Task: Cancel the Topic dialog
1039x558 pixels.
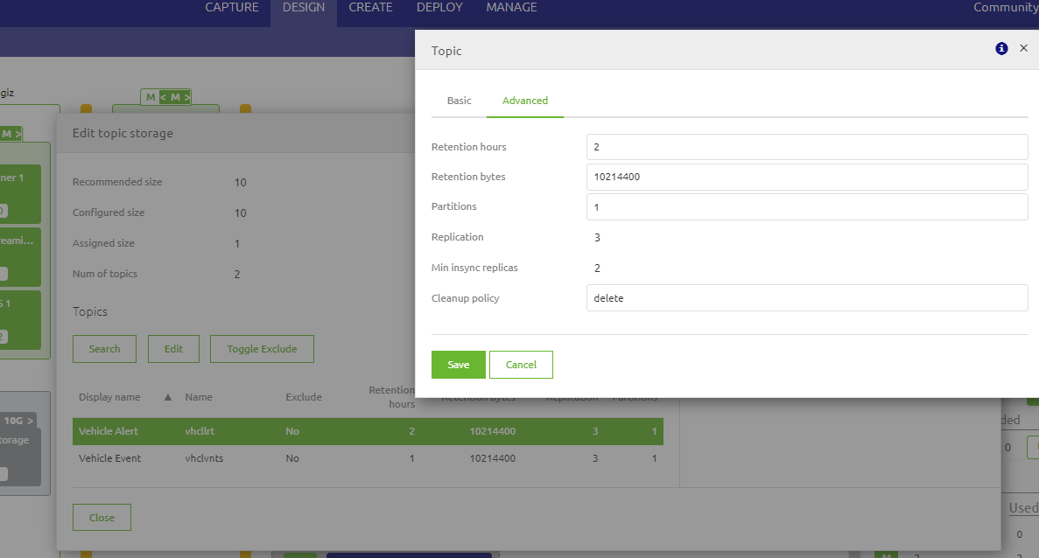Action: coord(521,365)
